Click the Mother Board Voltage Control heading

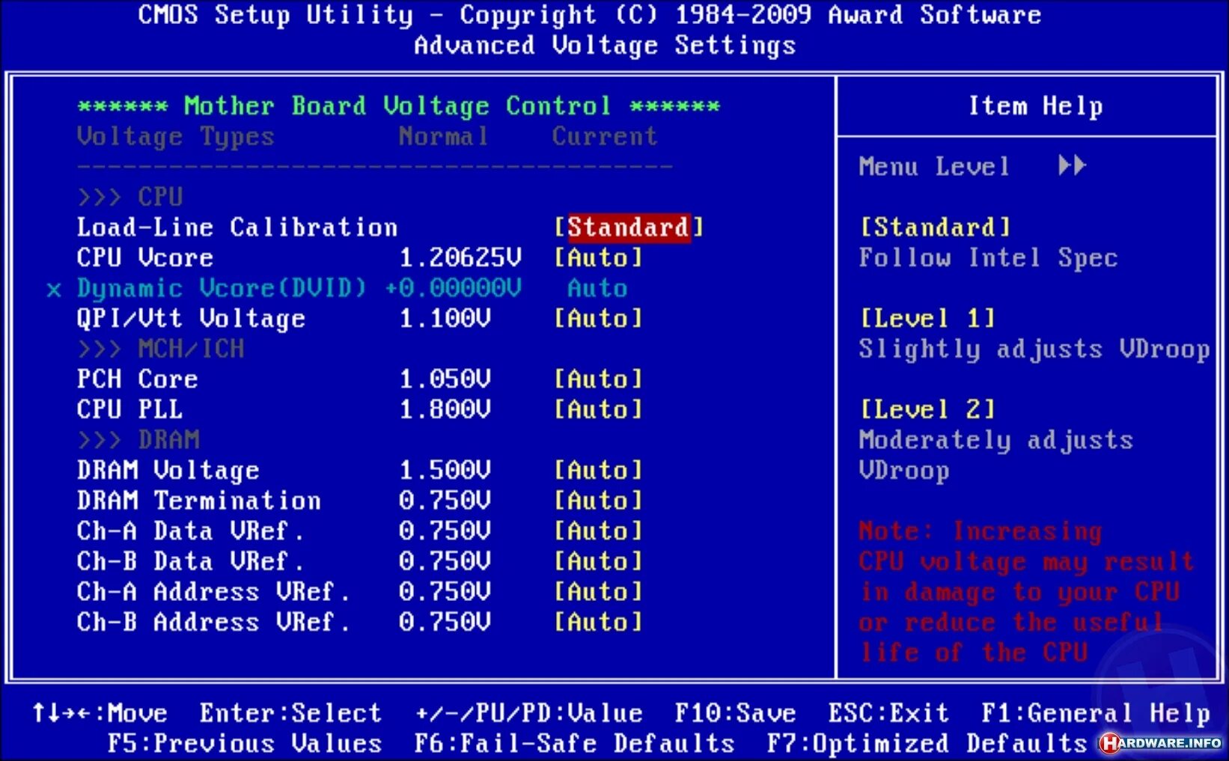(x=398, y=106)
